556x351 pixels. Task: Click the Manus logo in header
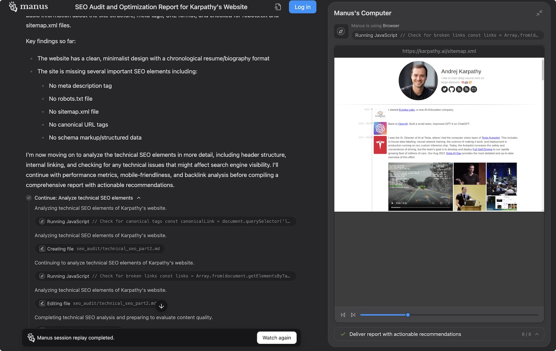tap(28, 6)
